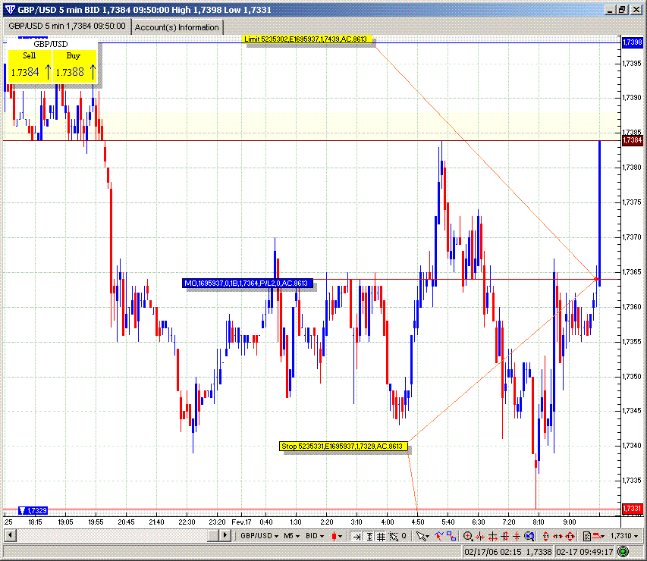
Task: Click the 1:1 full scale reset icon
Action: tap(570, 536)
